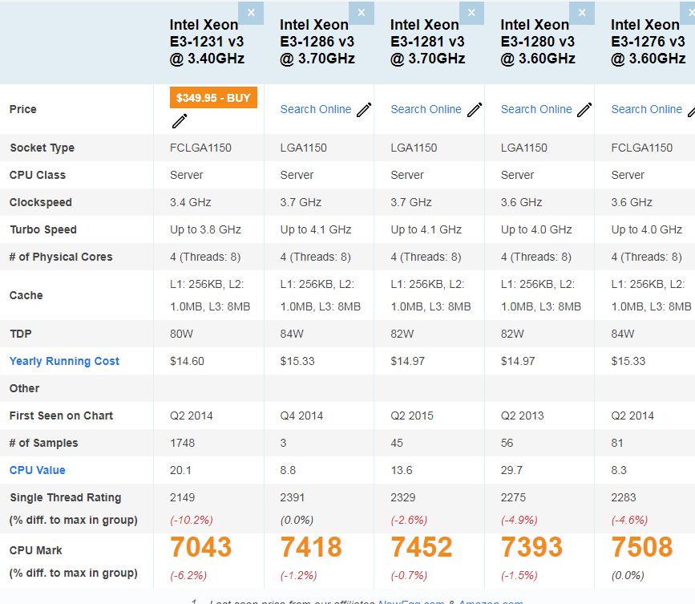
Task: Open Search Online for E3-1286 v3
Action: (x=316, y=109)
